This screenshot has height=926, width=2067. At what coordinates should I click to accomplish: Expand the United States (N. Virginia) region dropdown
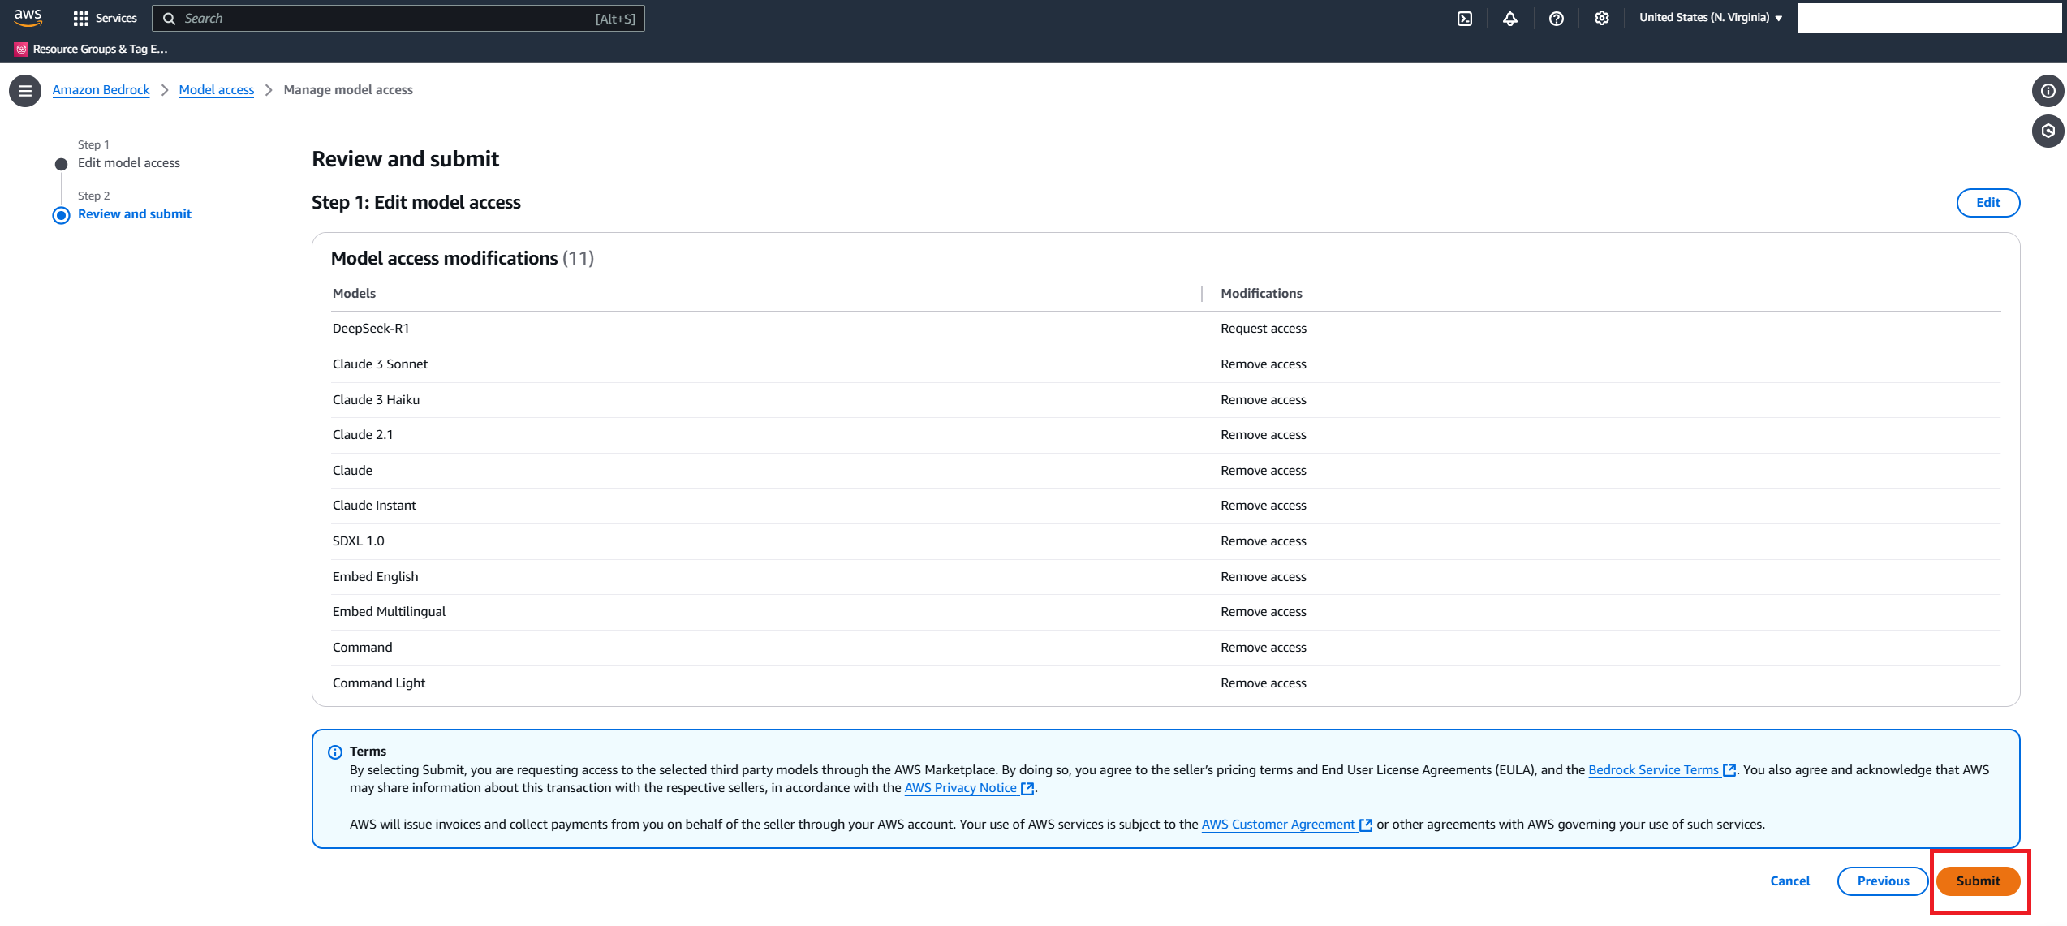(1710, 18)
